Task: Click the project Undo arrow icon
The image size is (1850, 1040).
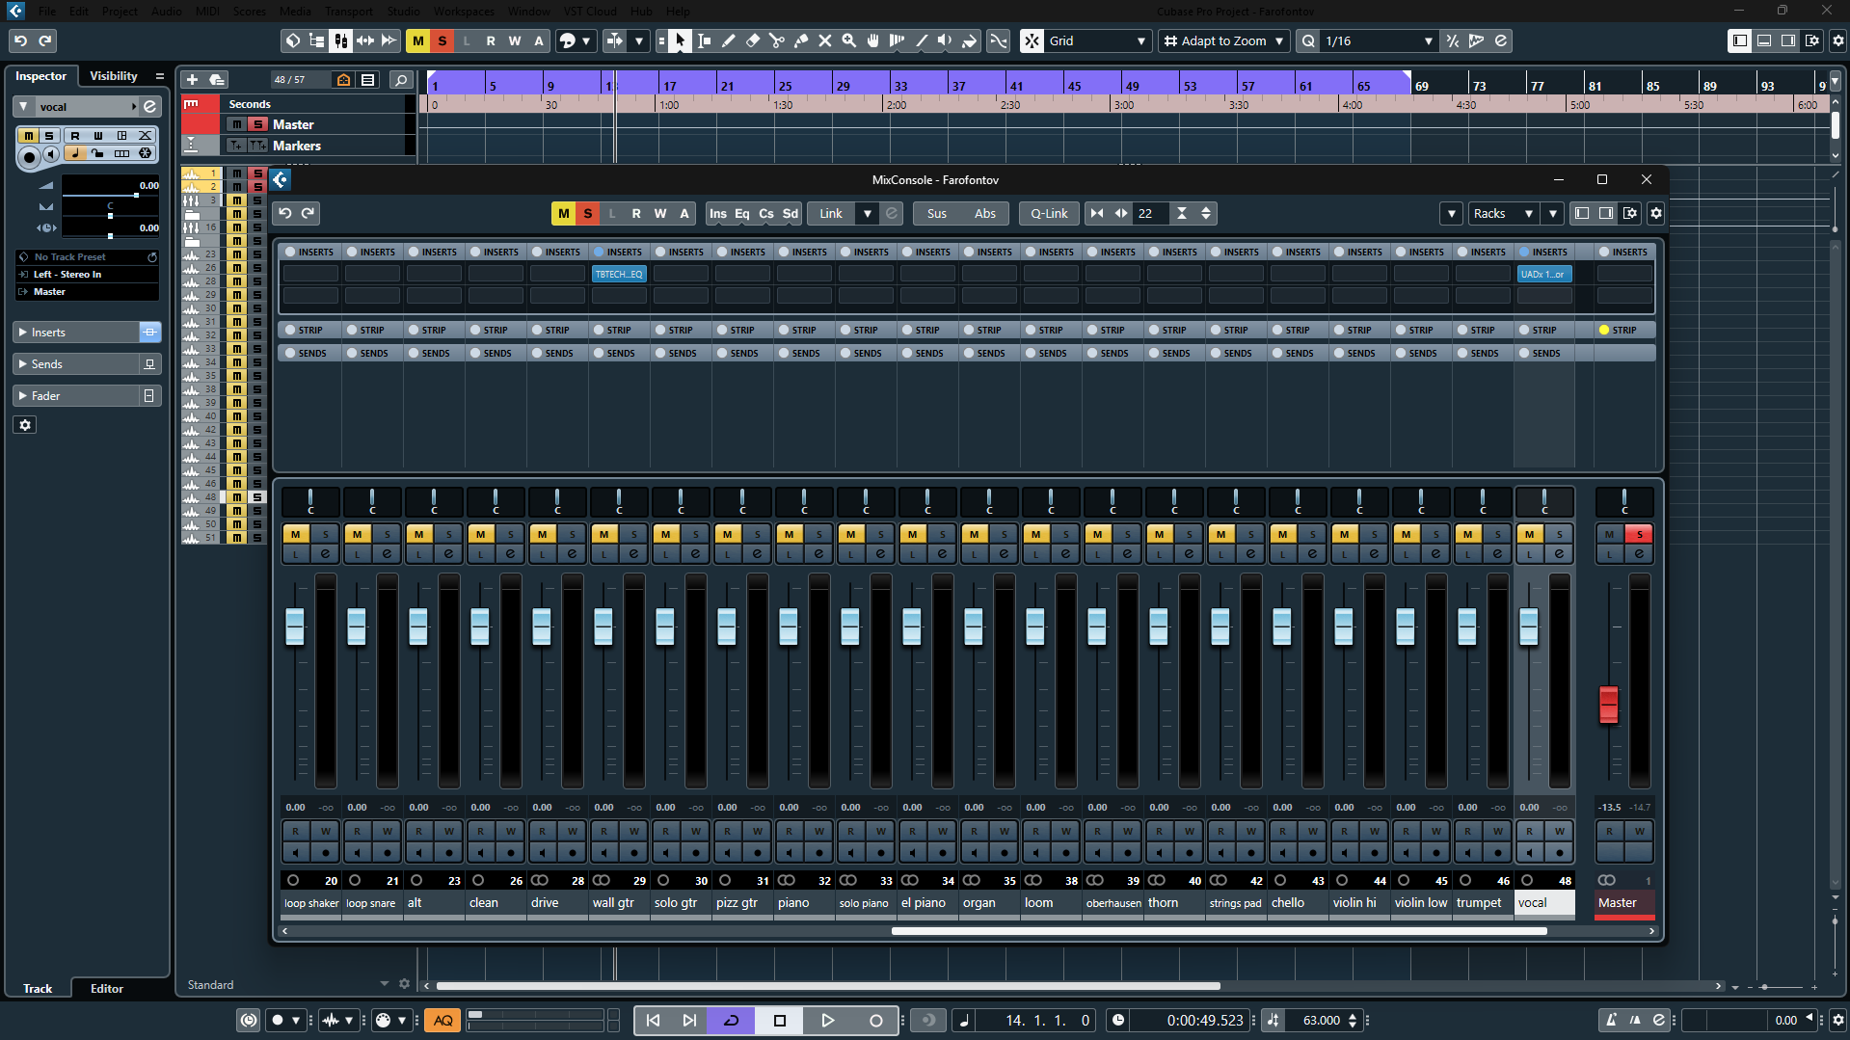Action: [20, 40]
